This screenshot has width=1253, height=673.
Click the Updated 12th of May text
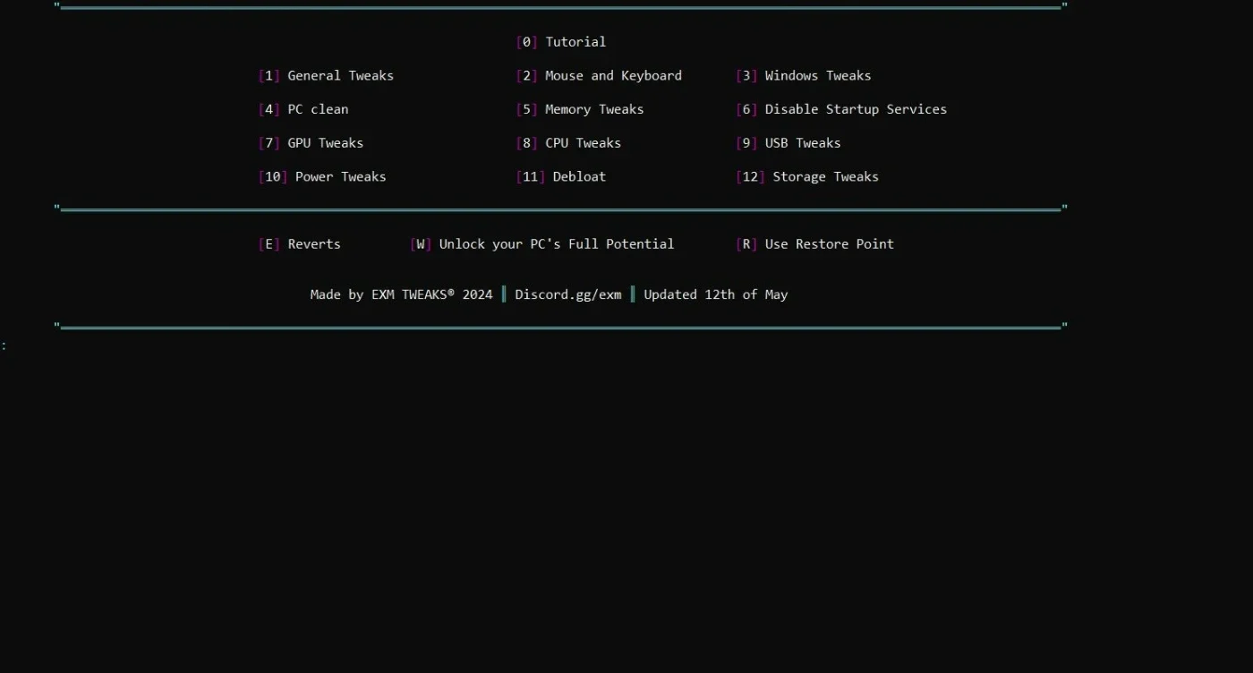716,294
